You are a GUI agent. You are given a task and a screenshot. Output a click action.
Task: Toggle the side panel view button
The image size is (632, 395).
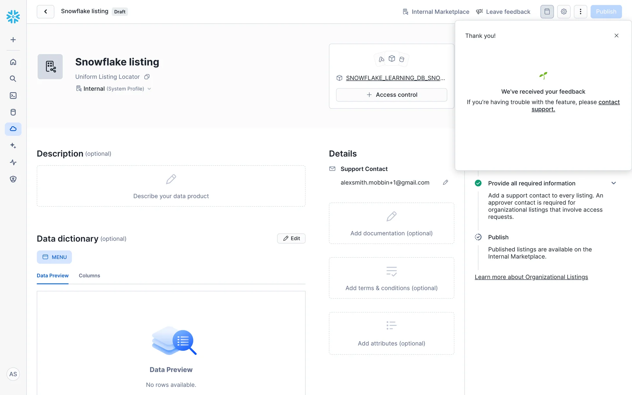547,12
